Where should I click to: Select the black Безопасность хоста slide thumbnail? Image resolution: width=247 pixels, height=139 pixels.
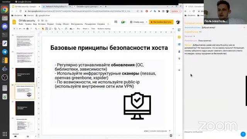pos(25,75)
